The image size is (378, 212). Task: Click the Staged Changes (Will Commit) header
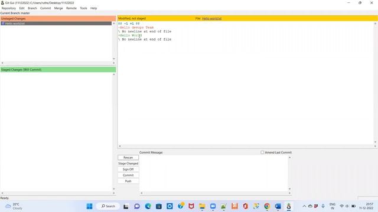58,69
